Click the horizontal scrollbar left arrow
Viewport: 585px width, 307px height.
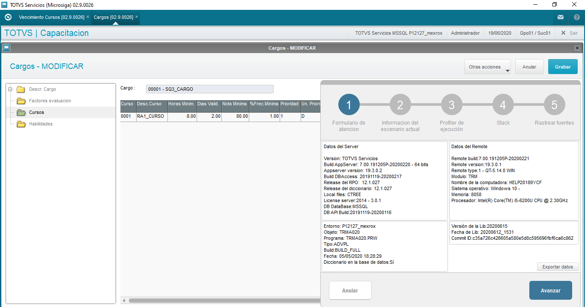pos(124,301)
